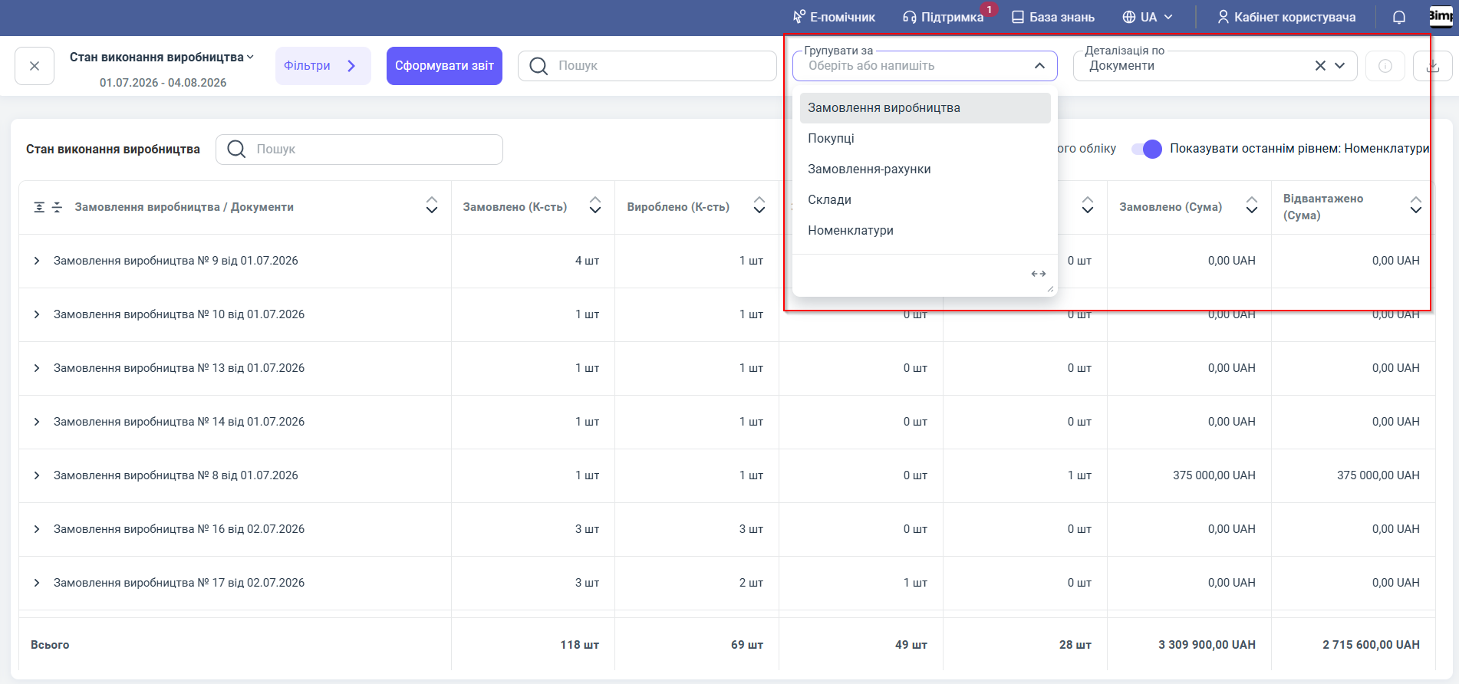The image size is (1459, 684).
Task: Expand Замовлення виробництва № 13 row
Action: point(37,369)
